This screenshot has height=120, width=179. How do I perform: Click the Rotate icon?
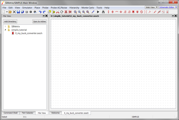62,12
